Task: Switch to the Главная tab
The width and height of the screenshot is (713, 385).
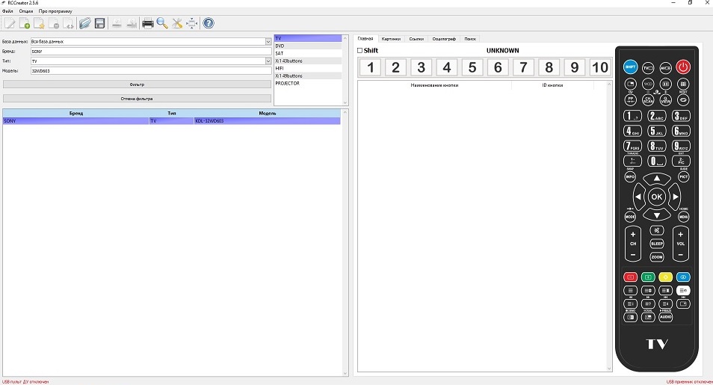Action: pos(365,39)
